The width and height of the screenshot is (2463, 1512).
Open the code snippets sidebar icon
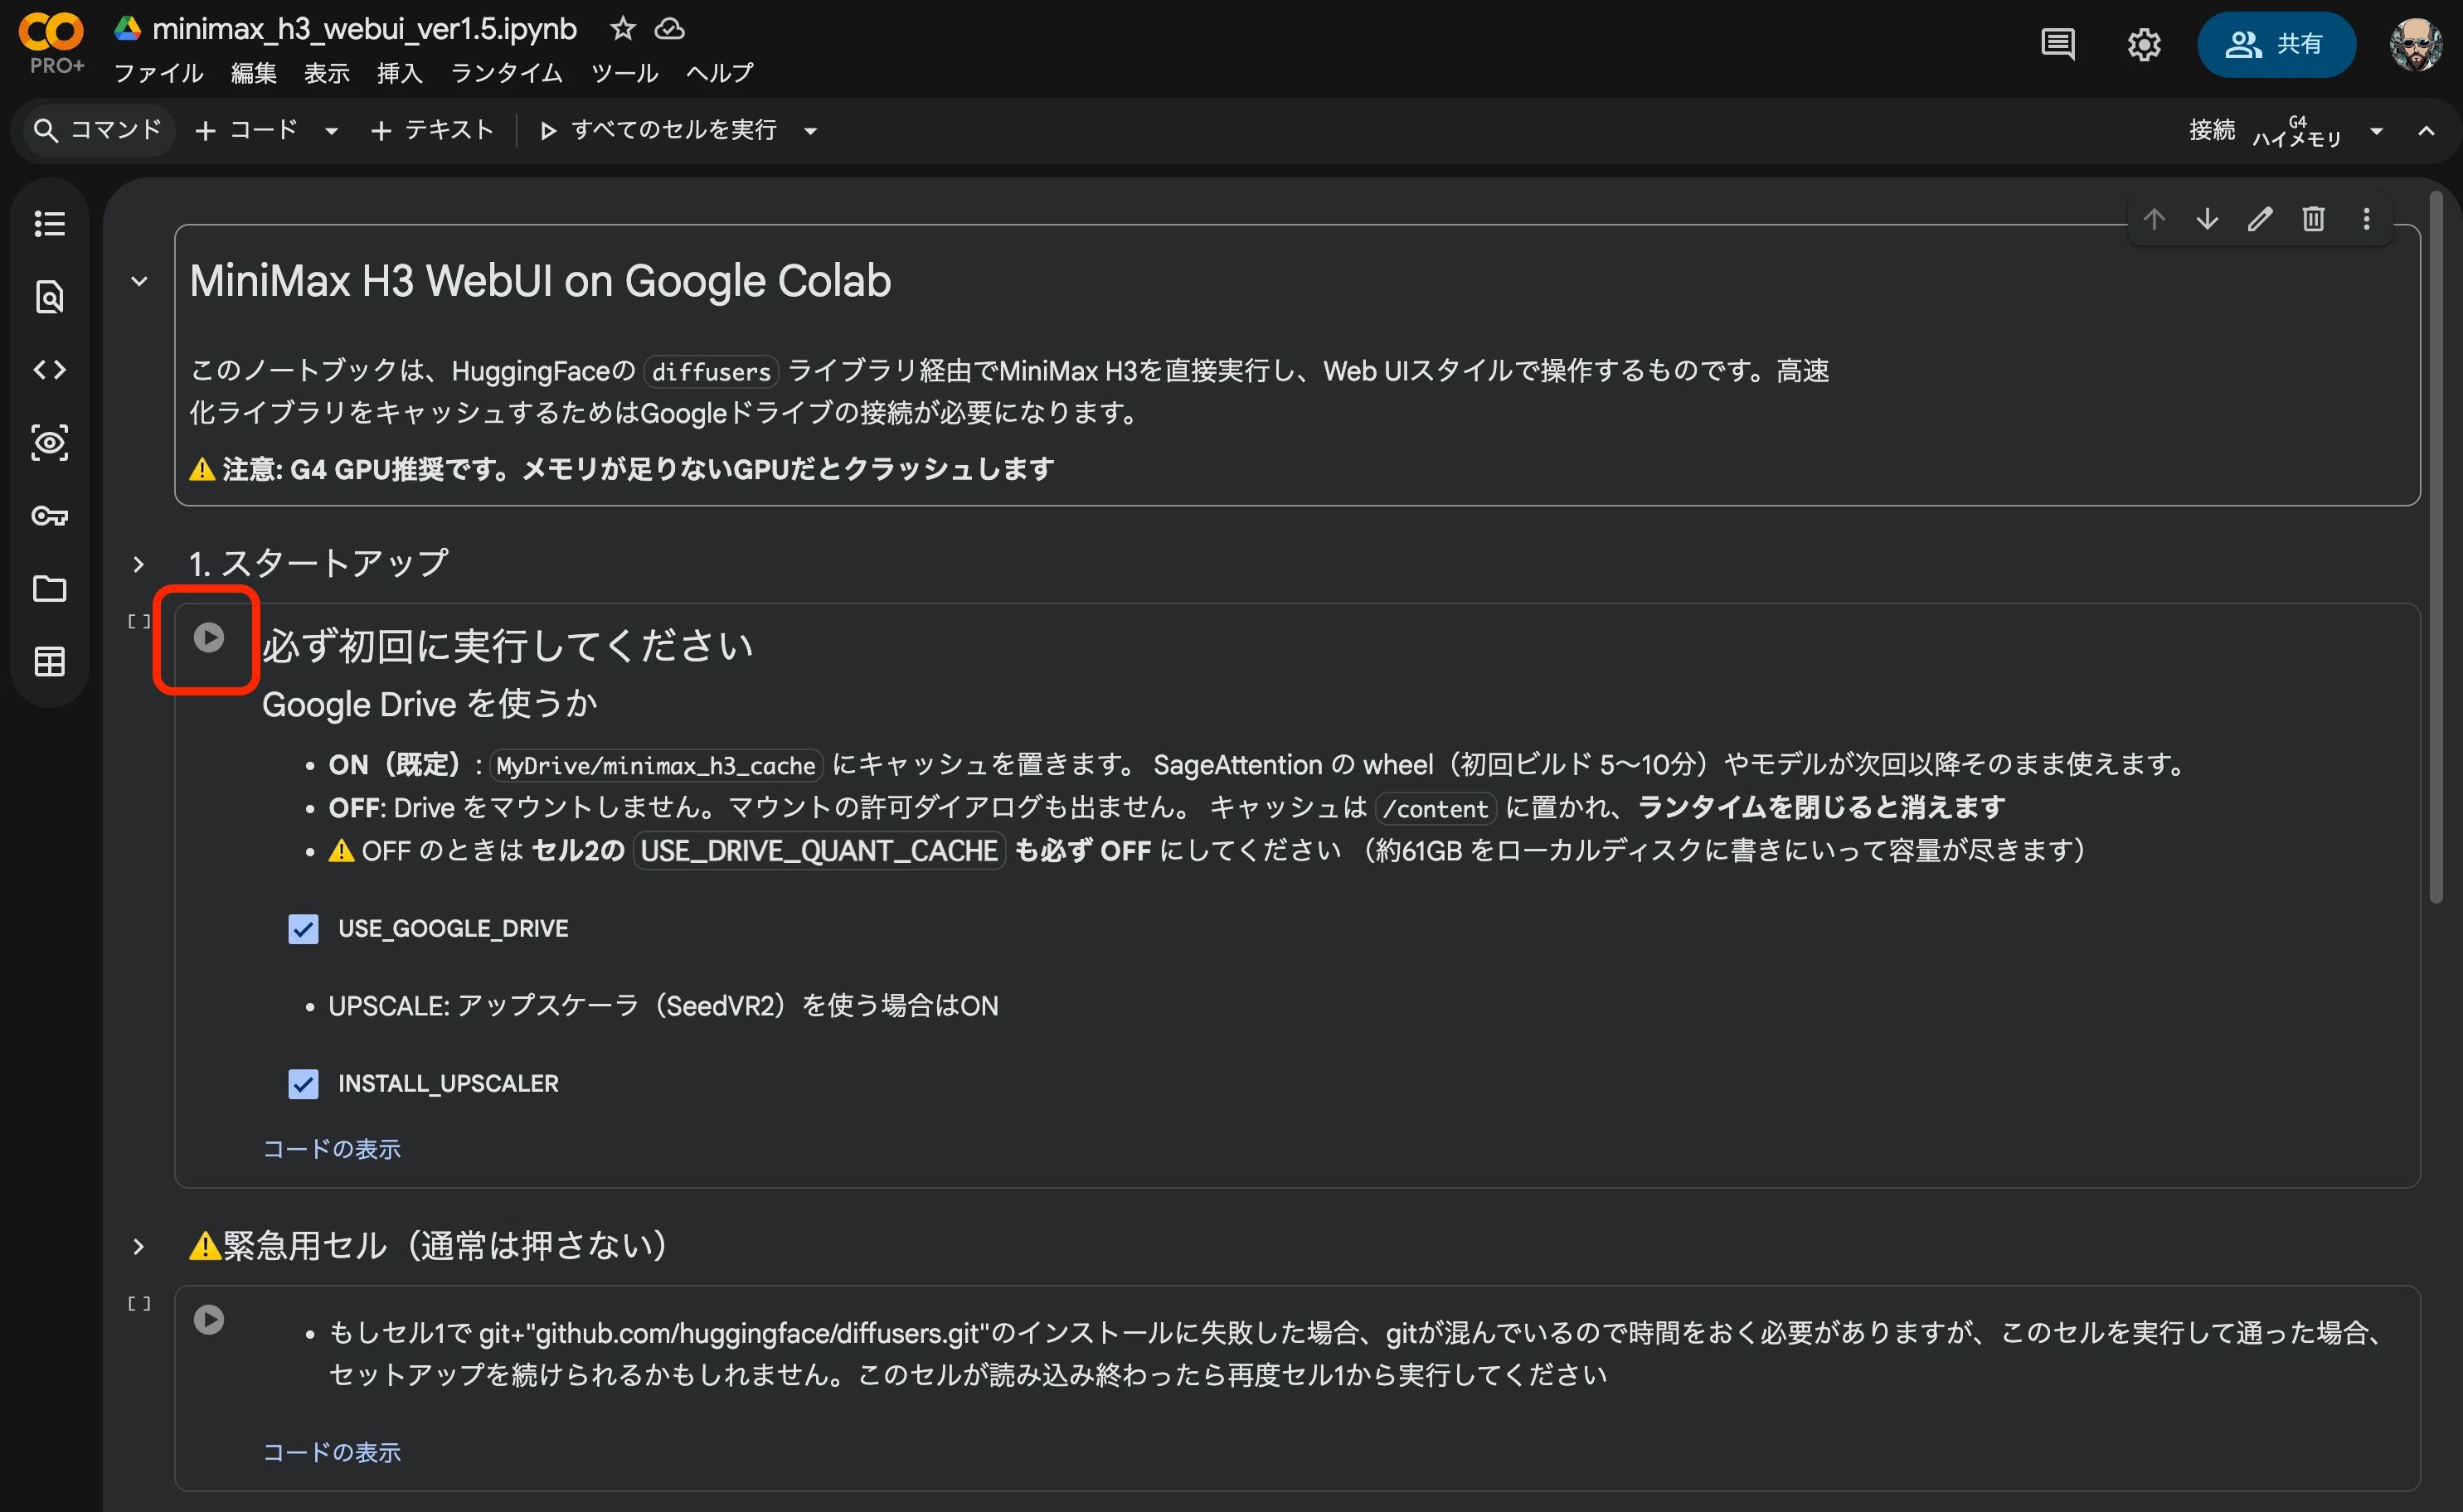coord(49,370)
